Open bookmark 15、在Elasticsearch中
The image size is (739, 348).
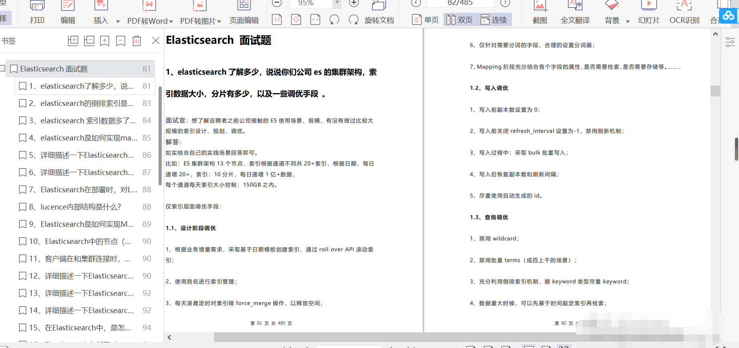click(x=85, y=328)
